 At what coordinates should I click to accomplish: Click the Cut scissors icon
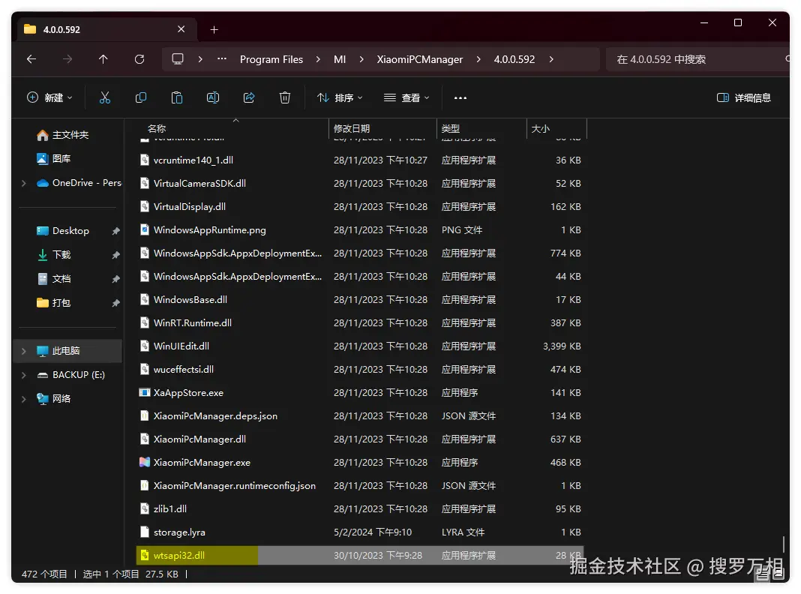(x=105, y=97)
